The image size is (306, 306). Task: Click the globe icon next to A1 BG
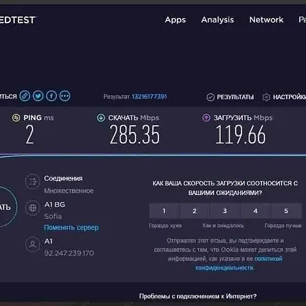pos(33,207)
